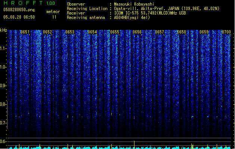Click the kHz axis unit label
Viewport: 235px width, 149px height.
pos(3,30)
